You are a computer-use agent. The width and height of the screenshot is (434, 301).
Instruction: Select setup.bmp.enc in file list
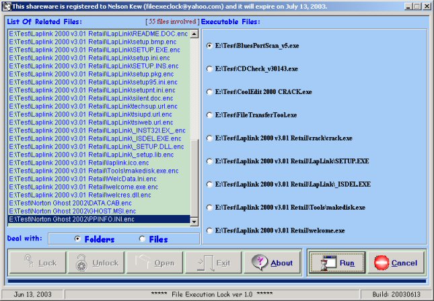(99, 42)
